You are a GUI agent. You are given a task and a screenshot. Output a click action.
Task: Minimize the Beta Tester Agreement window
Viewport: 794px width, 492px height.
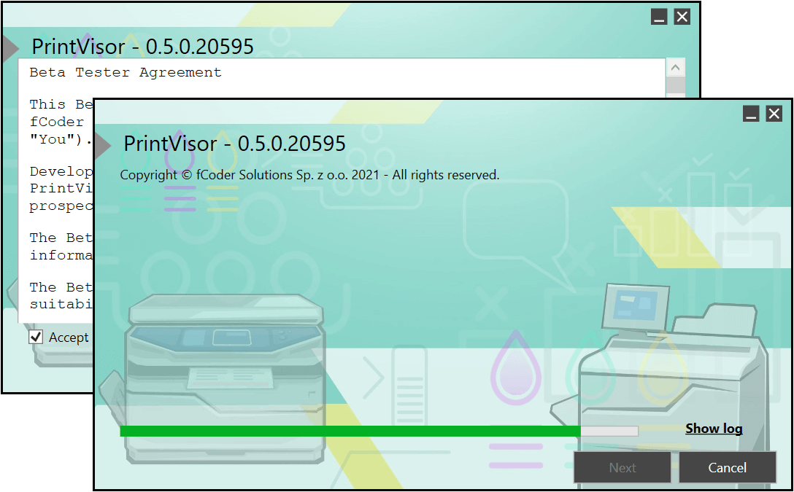pyautogui.click(x=659, y=17)
